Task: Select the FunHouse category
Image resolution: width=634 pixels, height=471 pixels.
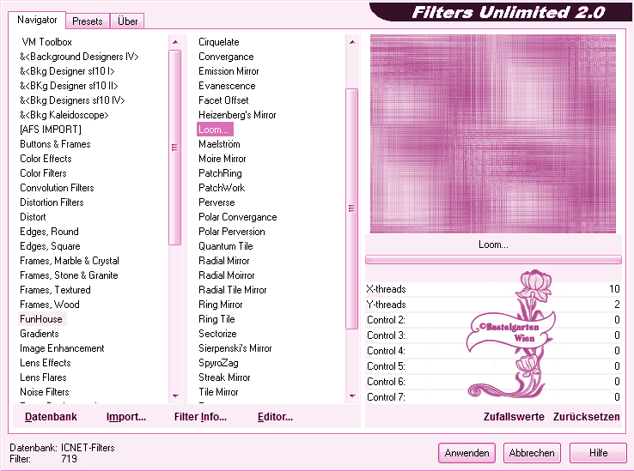Action: (41, 318)
